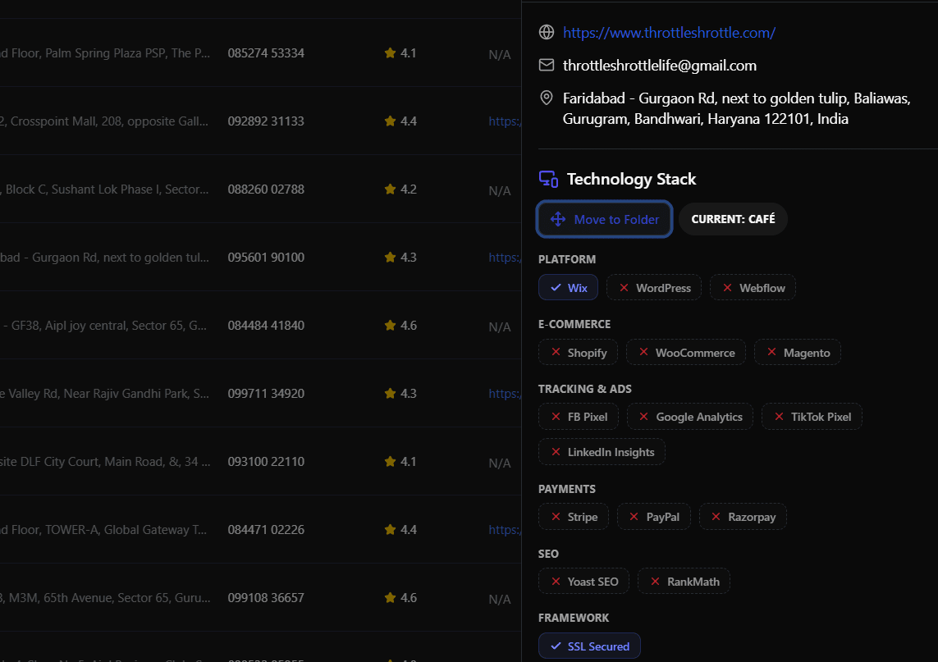Toggle the Google Analytics chip
Viewport: 938px width, 662px height.
(689, 417)
